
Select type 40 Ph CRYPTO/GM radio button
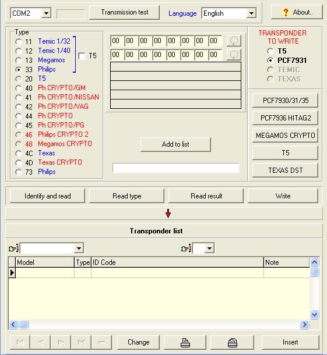19,88
